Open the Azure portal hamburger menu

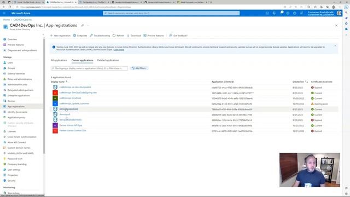4,13
